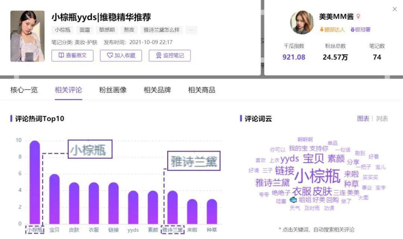
Task: Click the 小棕瓶 keyword in word cloud
Action: coord(317,176)
